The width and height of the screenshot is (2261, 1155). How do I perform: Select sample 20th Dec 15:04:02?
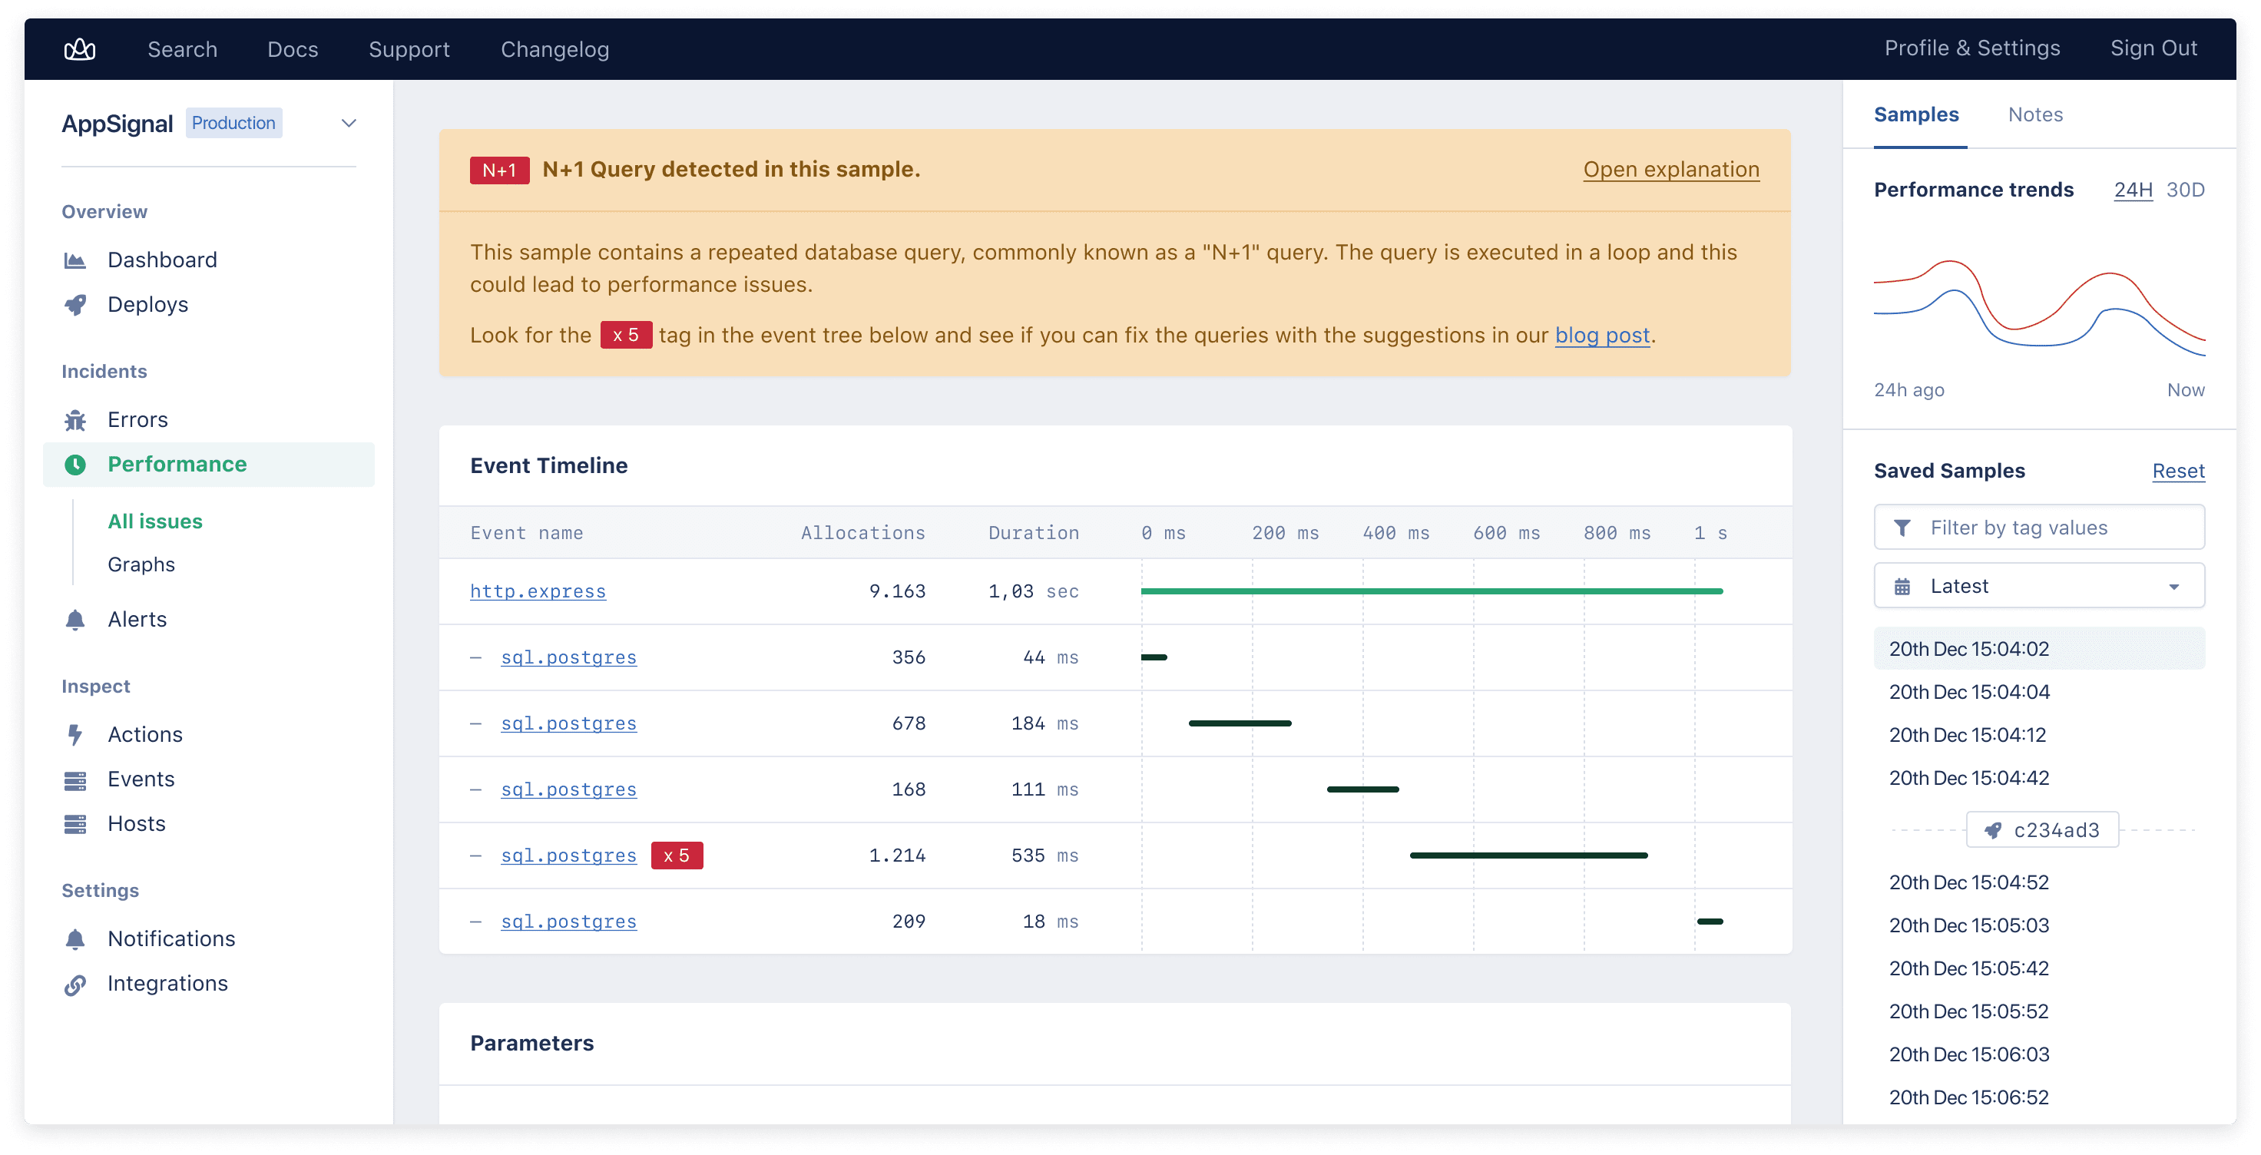(2039, 649)
